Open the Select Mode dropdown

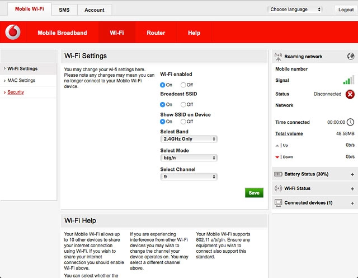click(x=189, y=158)
